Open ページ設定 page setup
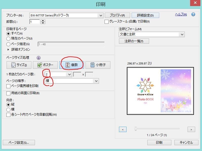This screenshot has width=202, height=151. point(19,143)
